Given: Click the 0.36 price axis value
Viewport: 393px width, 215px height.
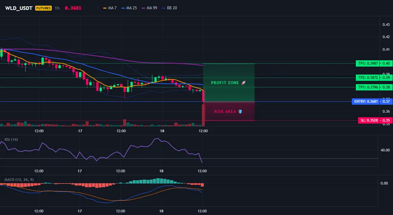Looking at the screenshot, I should (386, 111).
